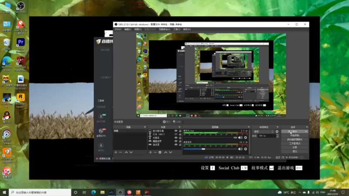This screenshot has width=349, height=196.
Task: Move the selected source down
Action: (x=171, y=152)
